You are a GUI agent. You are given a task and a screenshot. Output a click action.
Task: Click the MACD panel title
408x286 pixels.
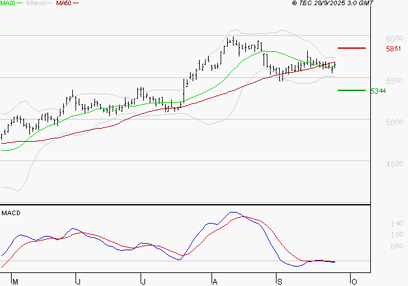pos(11,213)
